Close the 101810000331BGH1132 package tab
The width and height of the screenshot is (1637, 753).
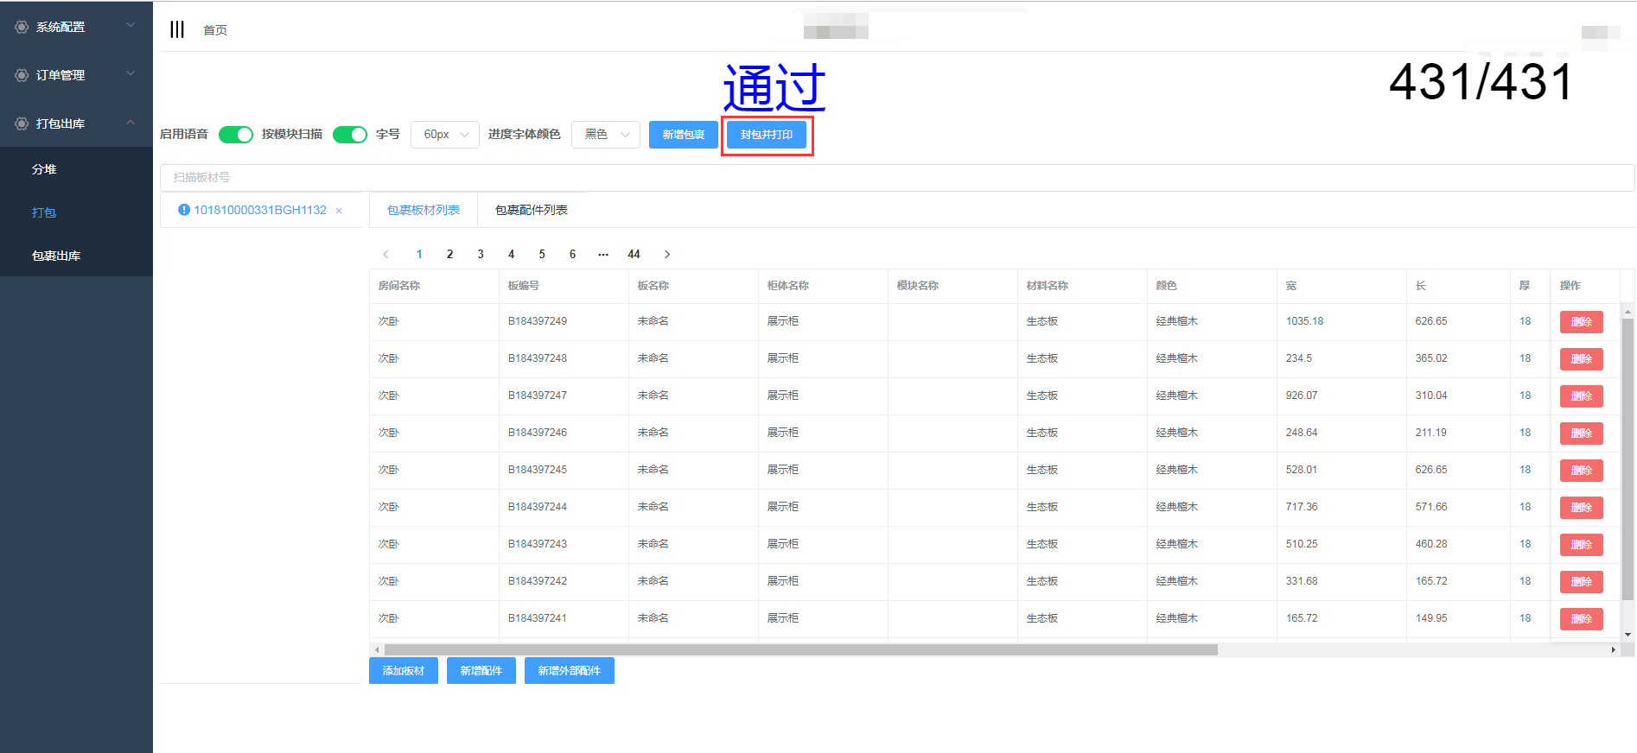(339, 211)
